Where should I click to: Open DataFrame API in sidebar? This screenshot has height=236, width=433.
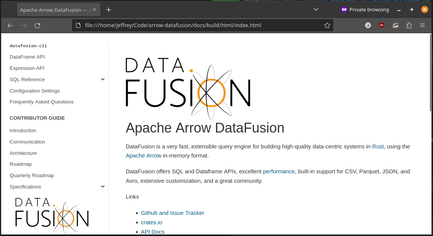pyautogui.click(x=27, y=57)
